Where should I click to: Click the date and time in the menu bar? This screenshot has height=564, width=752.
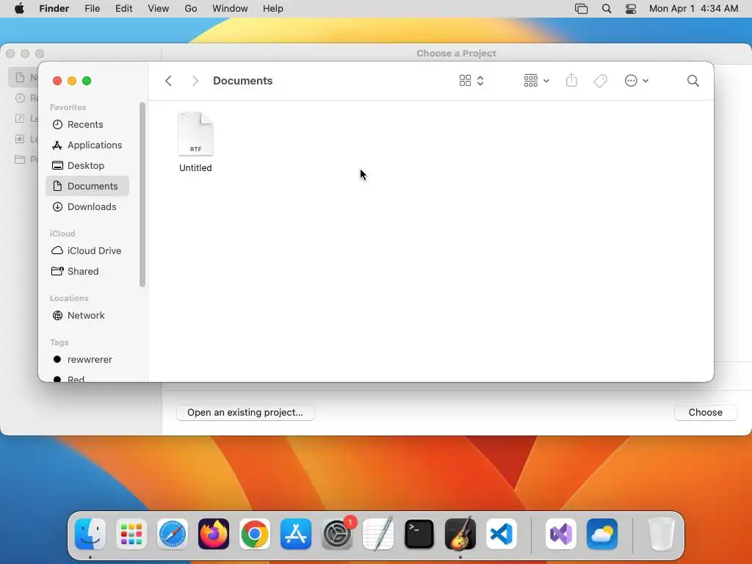point(693,9)
